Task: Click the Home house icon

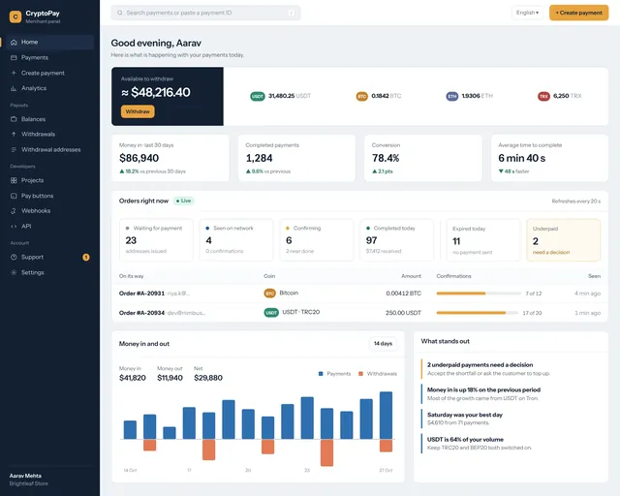Action: pos(14,42)
